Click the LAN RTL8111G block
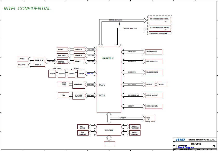Screen dimensions: 221x156 153,61
